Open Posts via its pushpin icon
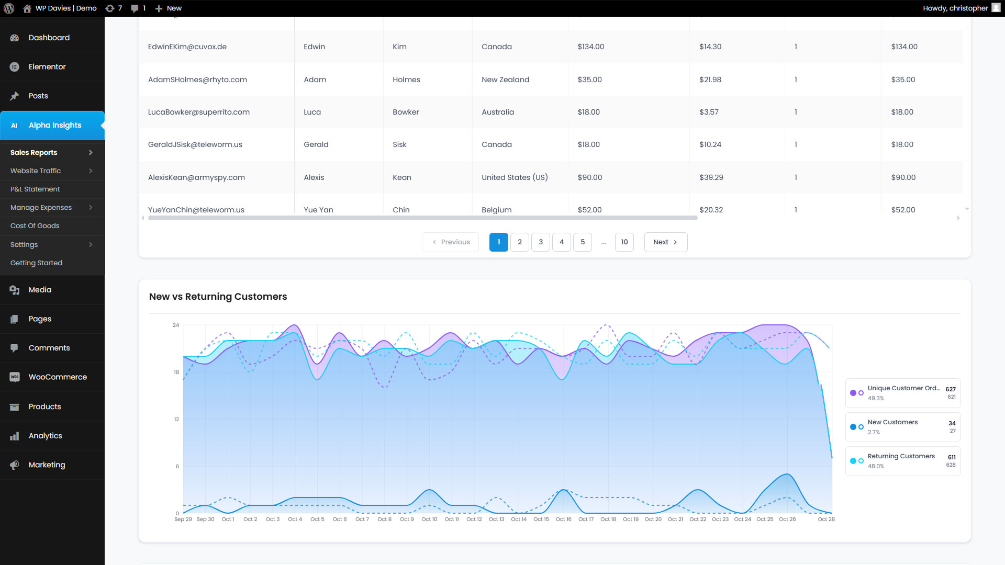Viewport: 1005px width, 565px height. click(x=15, y=96)
